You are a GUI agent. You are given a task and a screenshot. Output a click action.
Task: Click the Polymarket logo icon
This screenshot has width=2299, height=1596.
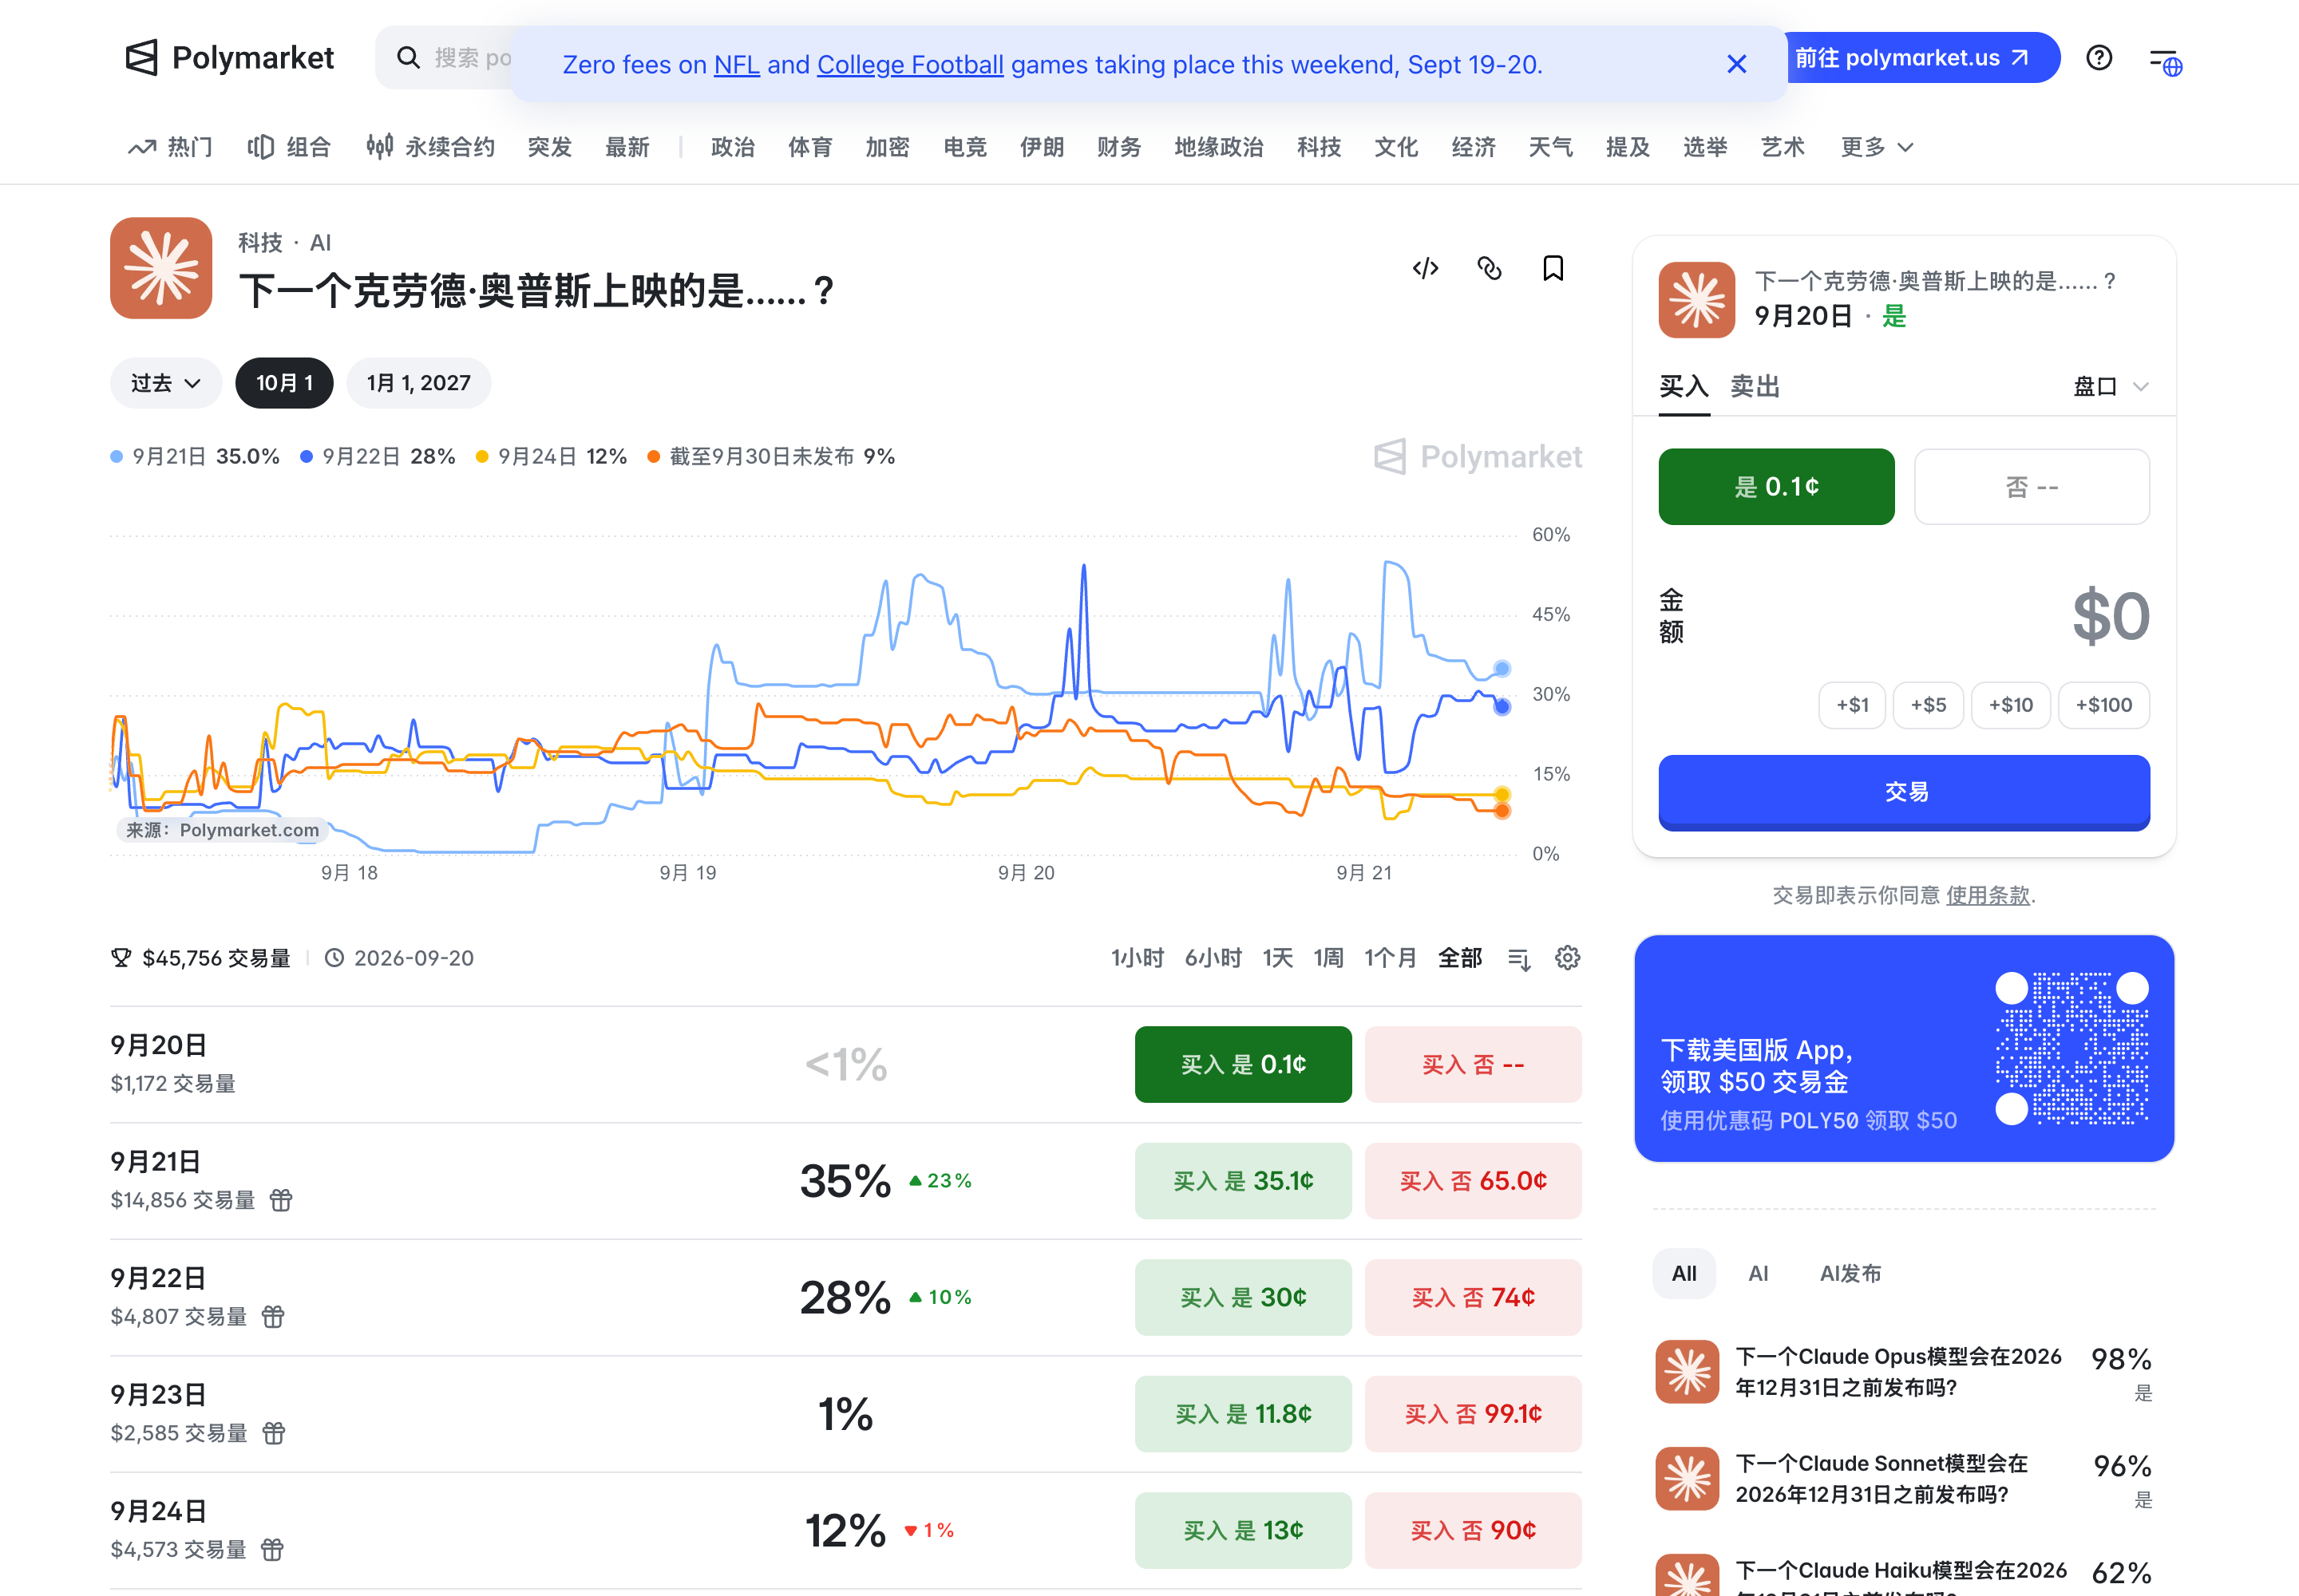tap(141, 57)
